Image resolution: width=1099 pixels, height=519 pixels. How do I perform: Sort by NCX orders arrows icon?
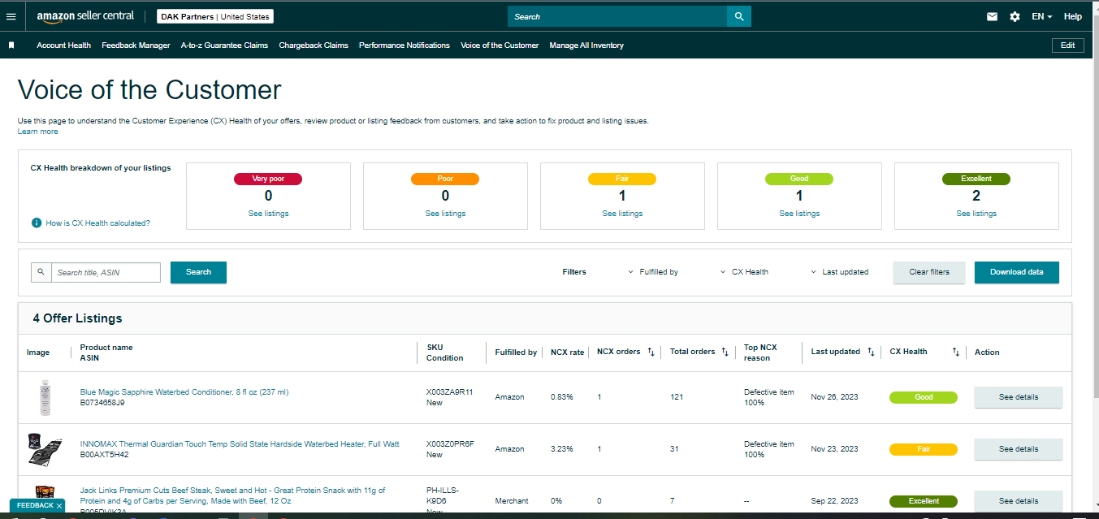click(x=651, y=352)
